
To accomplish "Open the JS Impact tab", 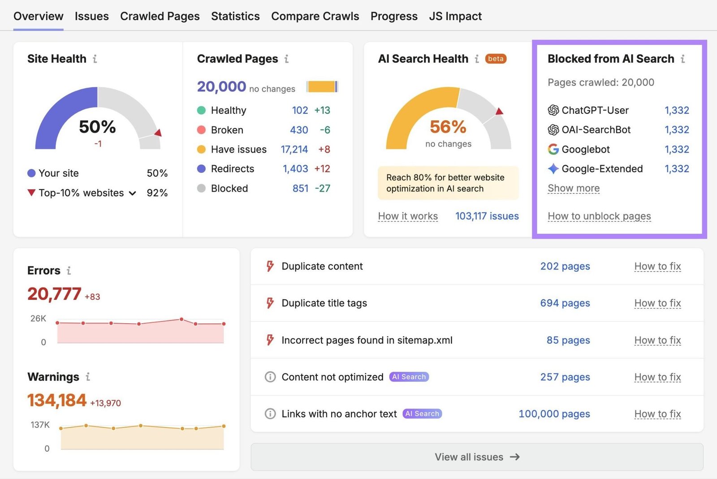I will [455, 16].
